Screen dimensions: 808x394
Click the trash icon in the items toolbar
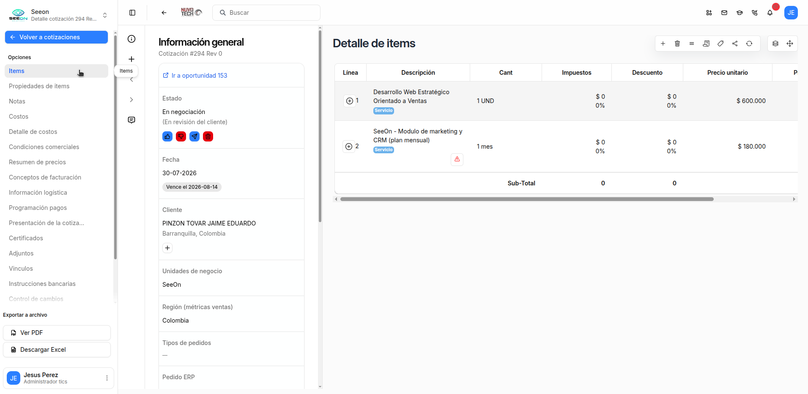[677, 43]
